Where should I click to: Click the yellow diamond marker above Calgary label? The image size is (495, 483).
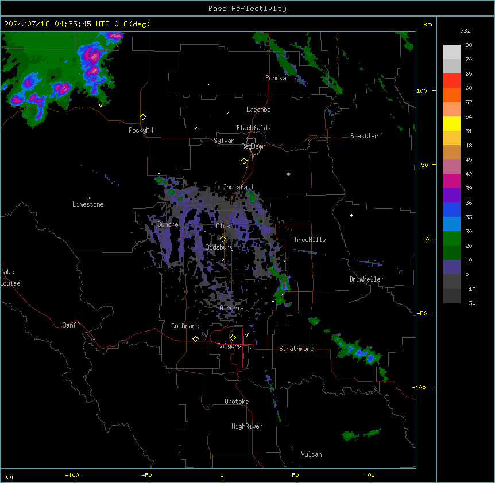[x=233, y=338]
